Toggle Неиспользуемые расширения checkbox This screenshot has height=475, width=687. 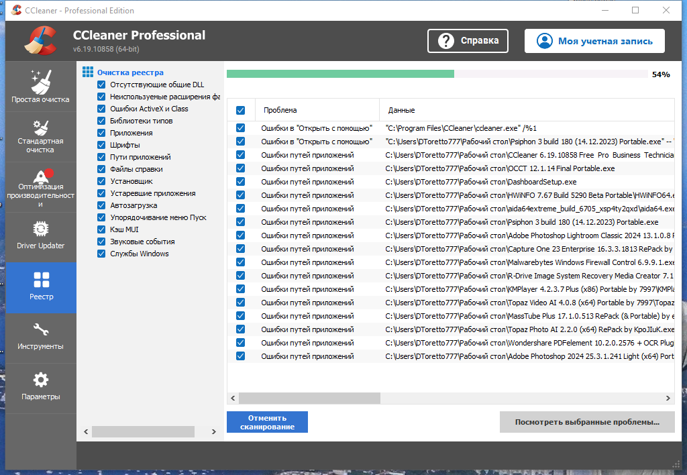(101, 97)
